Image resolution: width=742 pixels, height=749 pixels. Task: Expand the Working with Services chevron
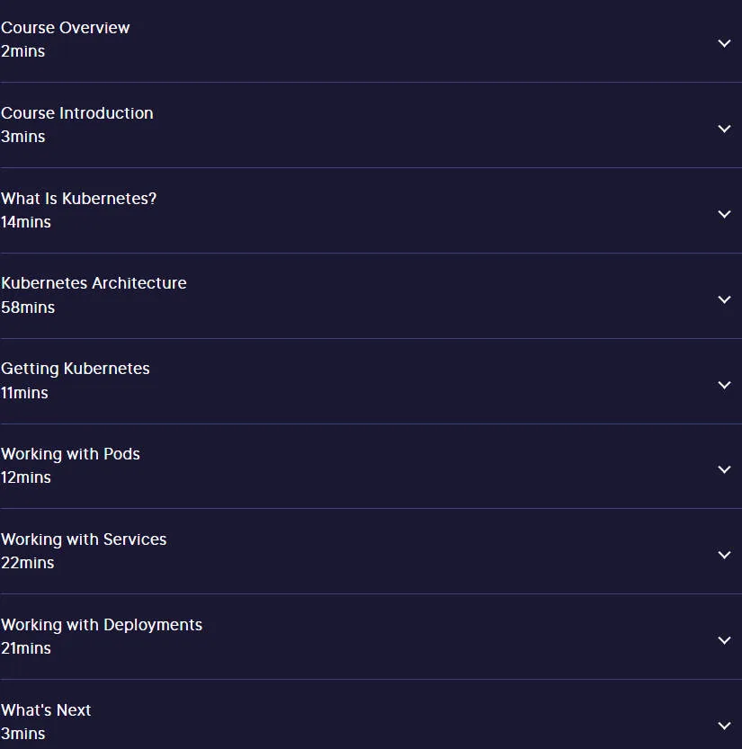[x=724, y=555]
